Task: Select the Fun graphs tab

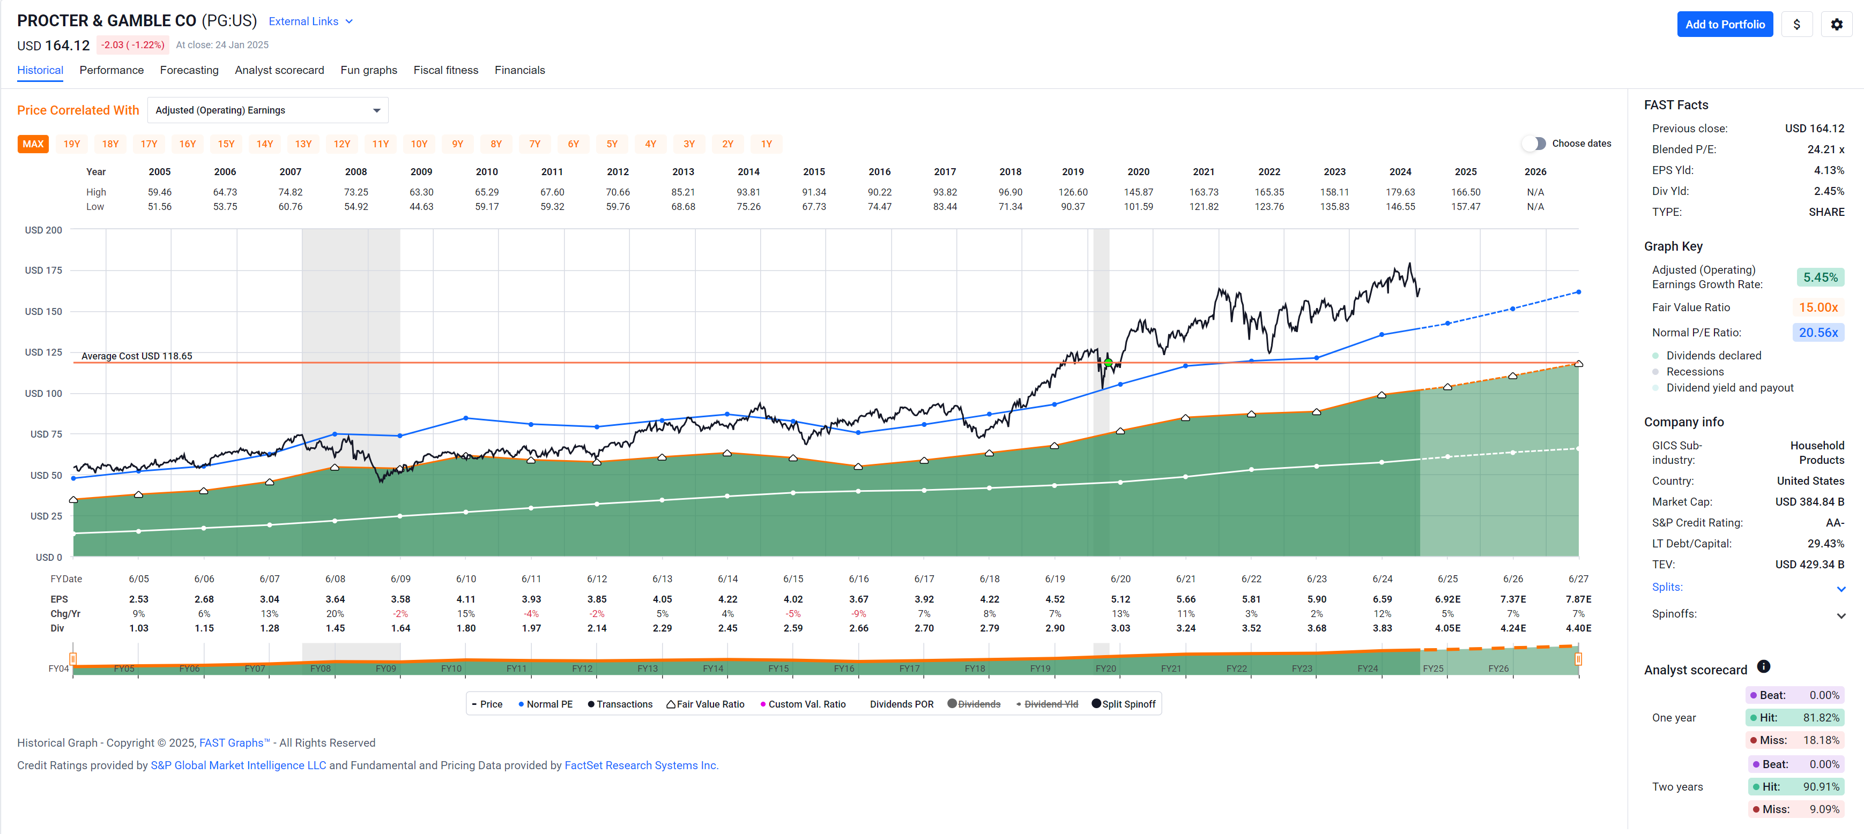Action: 368,70
